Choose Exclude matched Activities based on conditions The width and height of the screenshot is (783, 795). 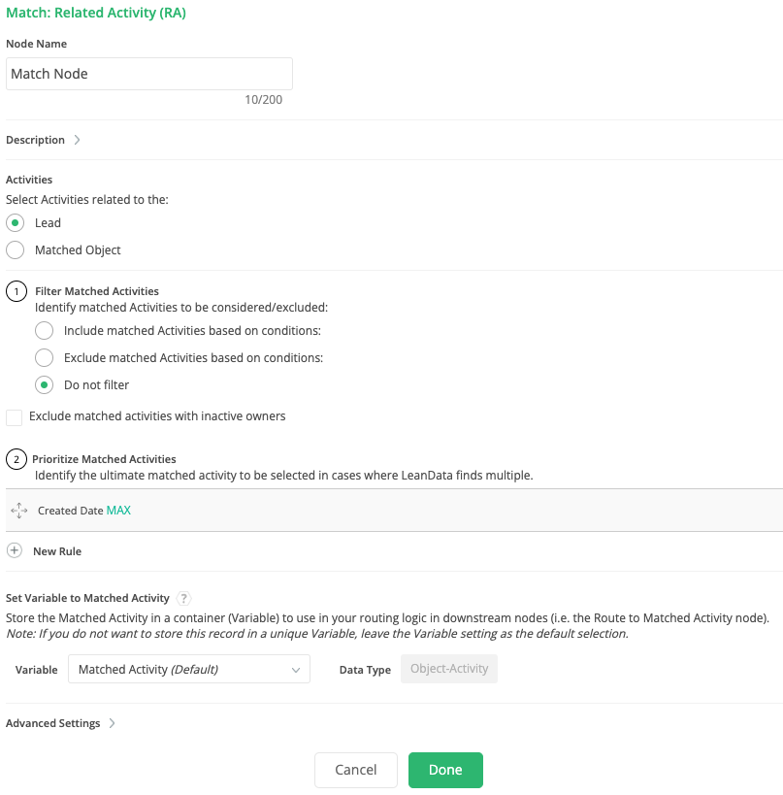coord(44,357)
